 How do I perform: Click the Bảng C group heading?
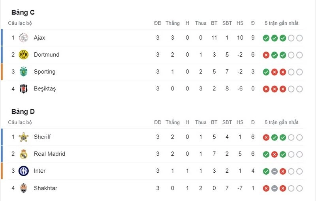[x=23, y=13]
